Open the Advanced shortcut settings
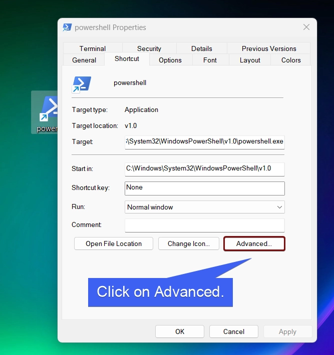The height and width of the screenshot is (355, 334). coord(254,243)
